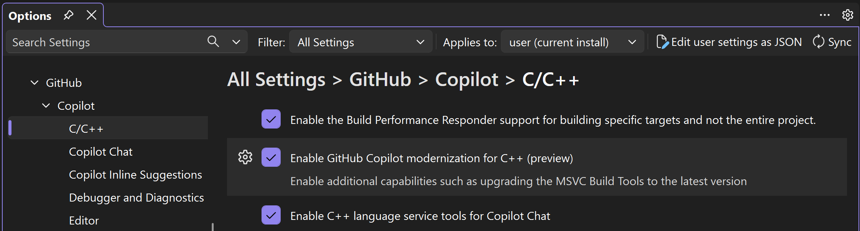Screen dimensions: 860x231
Task: Disable the Build Performance Responder support
Action: point(271,119)
